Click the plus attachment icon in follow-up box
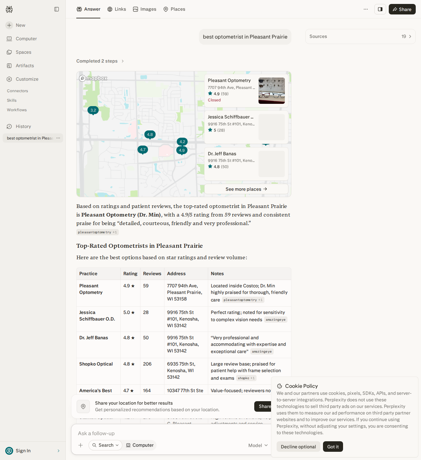The width and height of the screenshot is (421, 460). tap(81, 445)
